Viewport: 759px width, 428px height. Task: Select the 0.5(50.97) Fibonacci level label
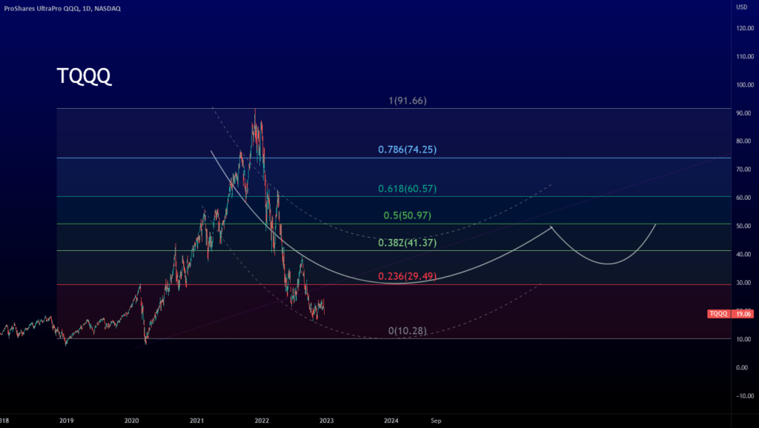407,215
